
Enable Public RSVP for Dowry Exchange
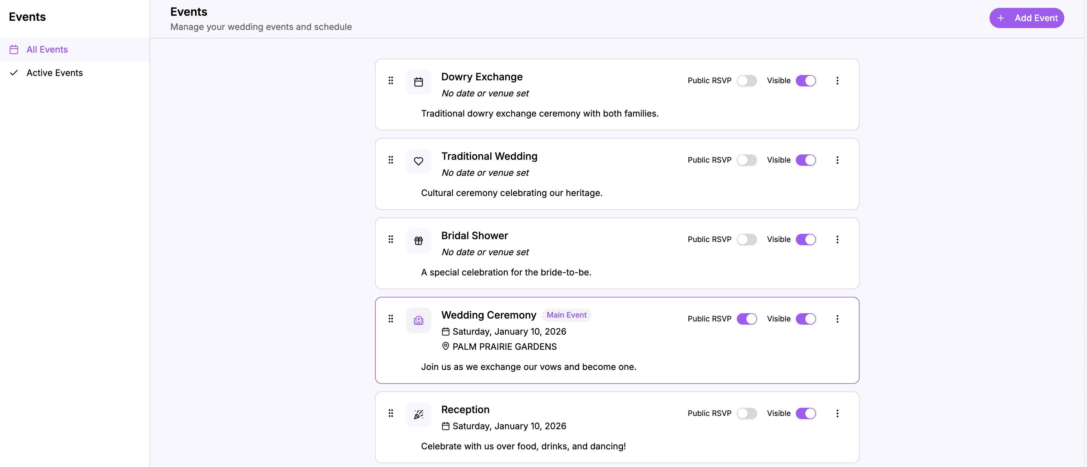[747, 80]
